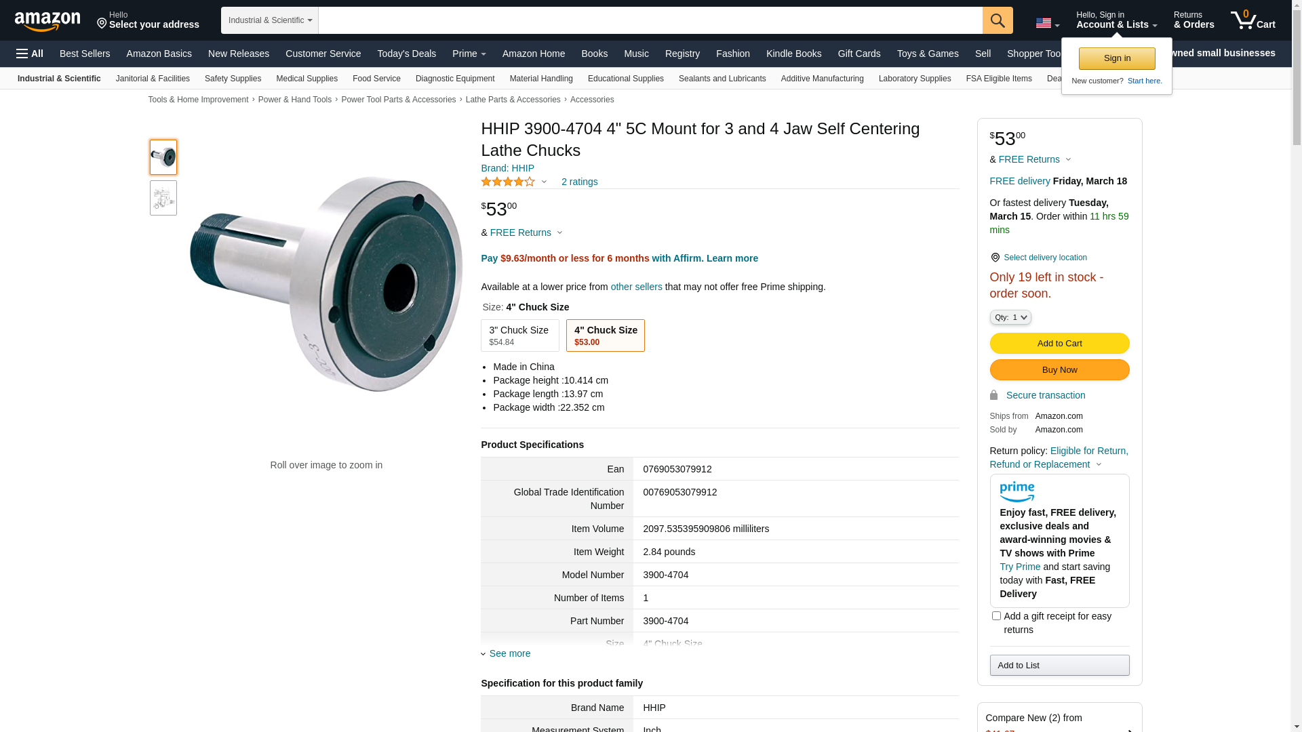Click the Add to Cart button

tap(1059, 343)
